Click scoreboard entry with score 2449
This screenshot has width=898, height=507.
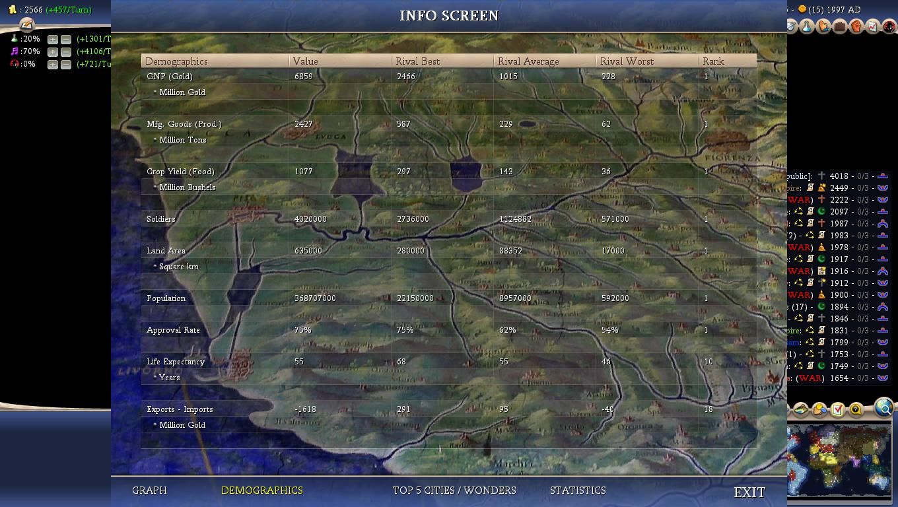coord(838,188)
